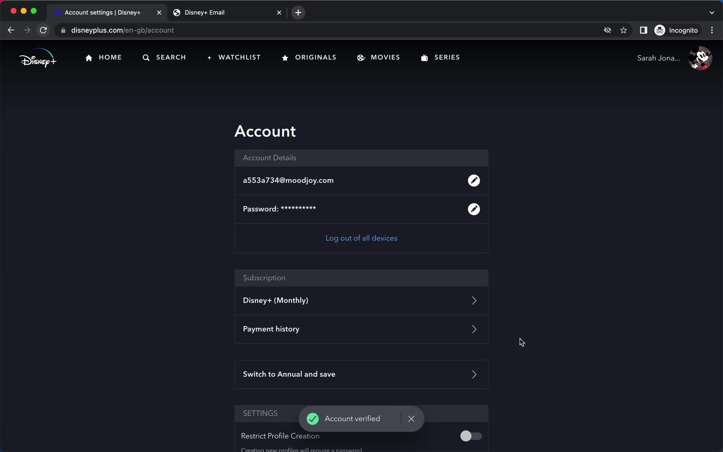Click the Home house icon
This screenshot has height=452, width=723.
(89, 58)
